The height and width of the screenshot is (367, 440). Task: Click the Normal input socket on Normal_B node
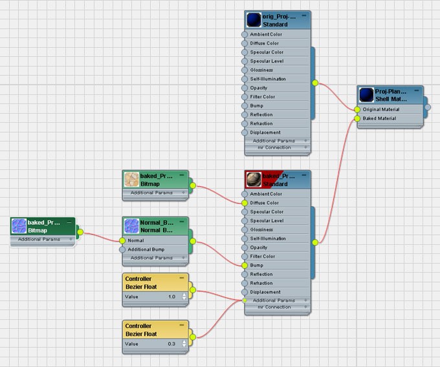[x=122, y=240]
